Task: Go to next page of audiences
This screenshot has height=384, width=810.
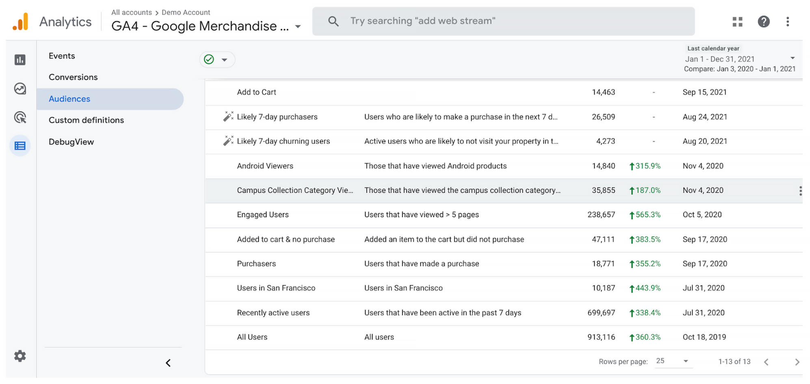Action: coord(797,362)
